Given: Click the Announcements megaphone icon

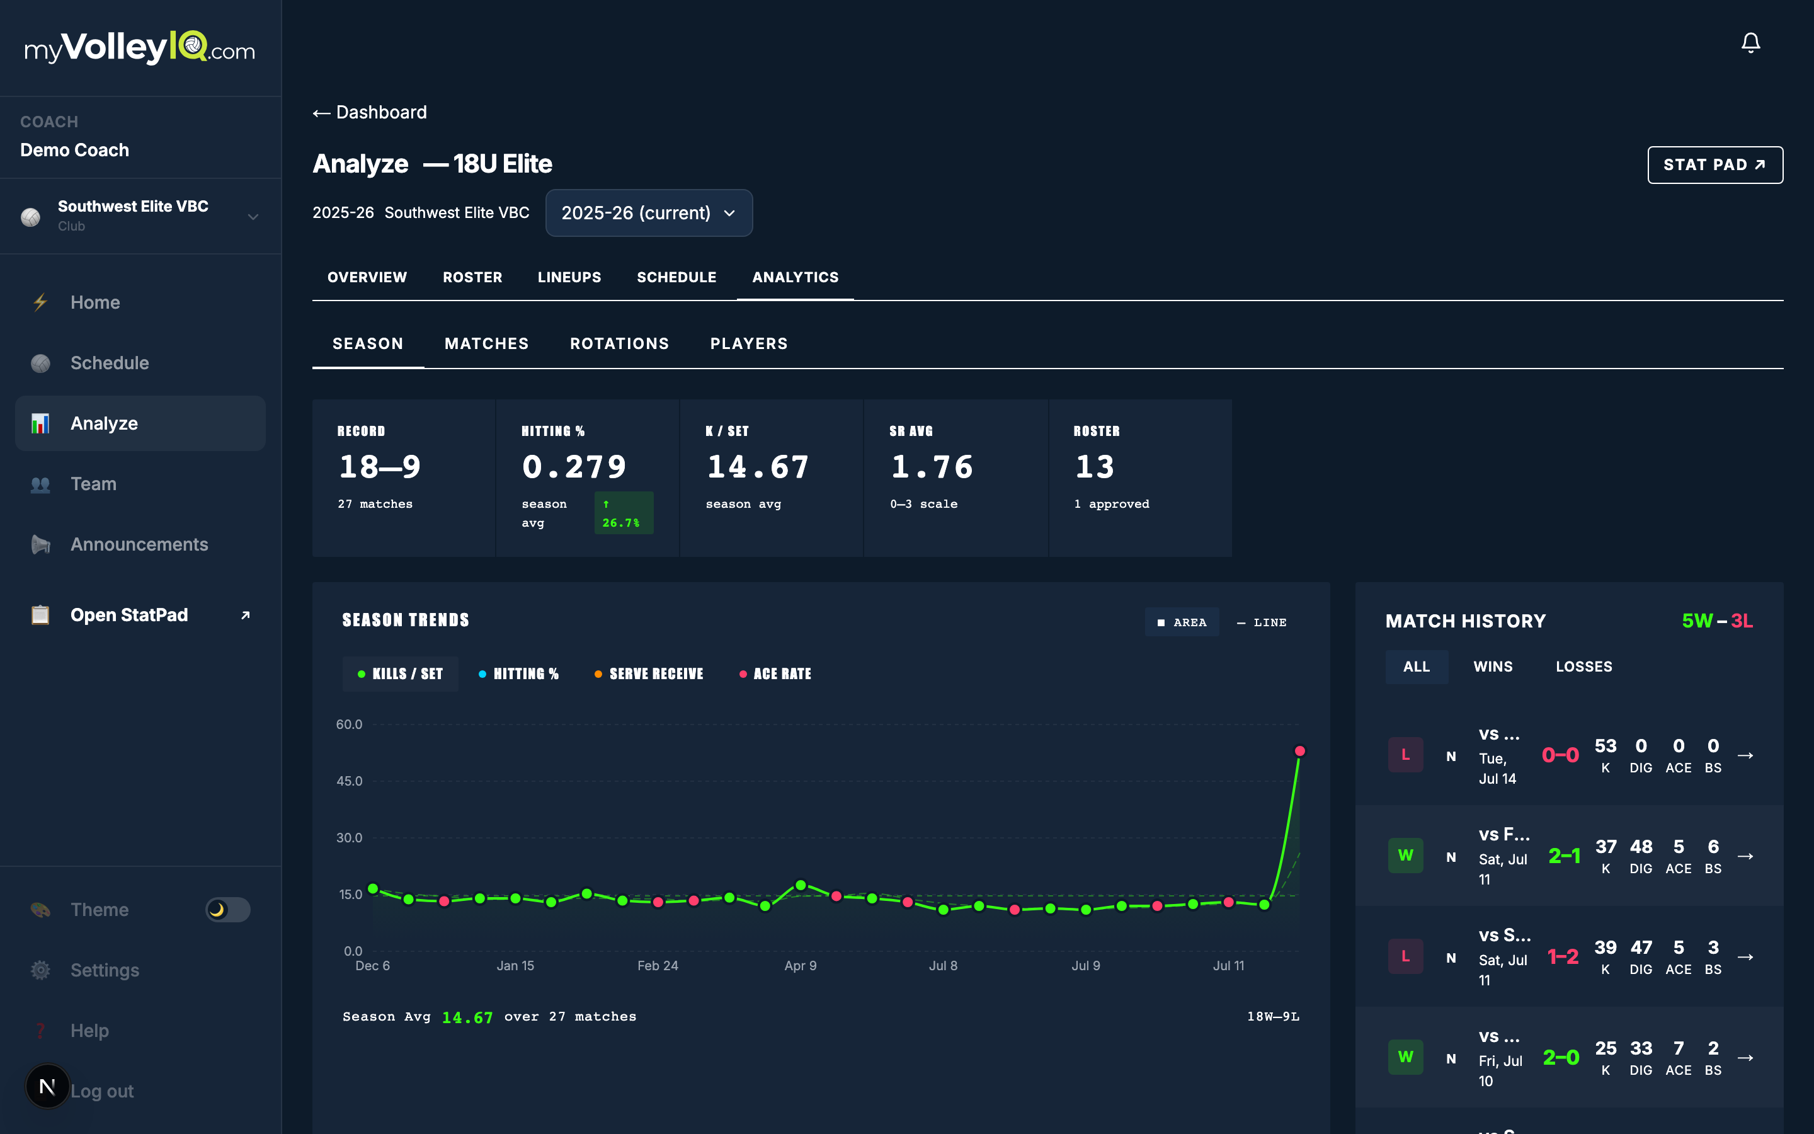Looking at the screenshot, I should pyautogui.click(x=40, y=544).
